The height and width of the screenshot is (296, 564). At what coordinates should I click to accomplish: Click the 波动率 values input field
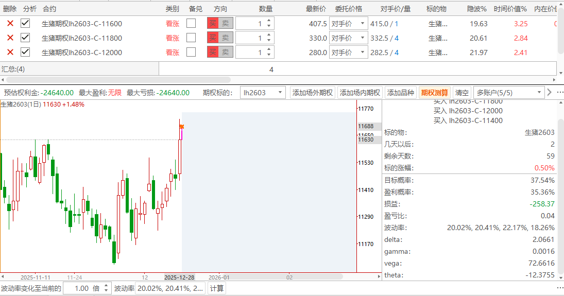tap(170, 288)
